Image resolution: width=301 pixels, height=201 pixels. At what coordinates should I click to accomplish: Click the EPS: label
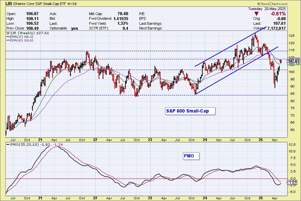click(142, 19)
